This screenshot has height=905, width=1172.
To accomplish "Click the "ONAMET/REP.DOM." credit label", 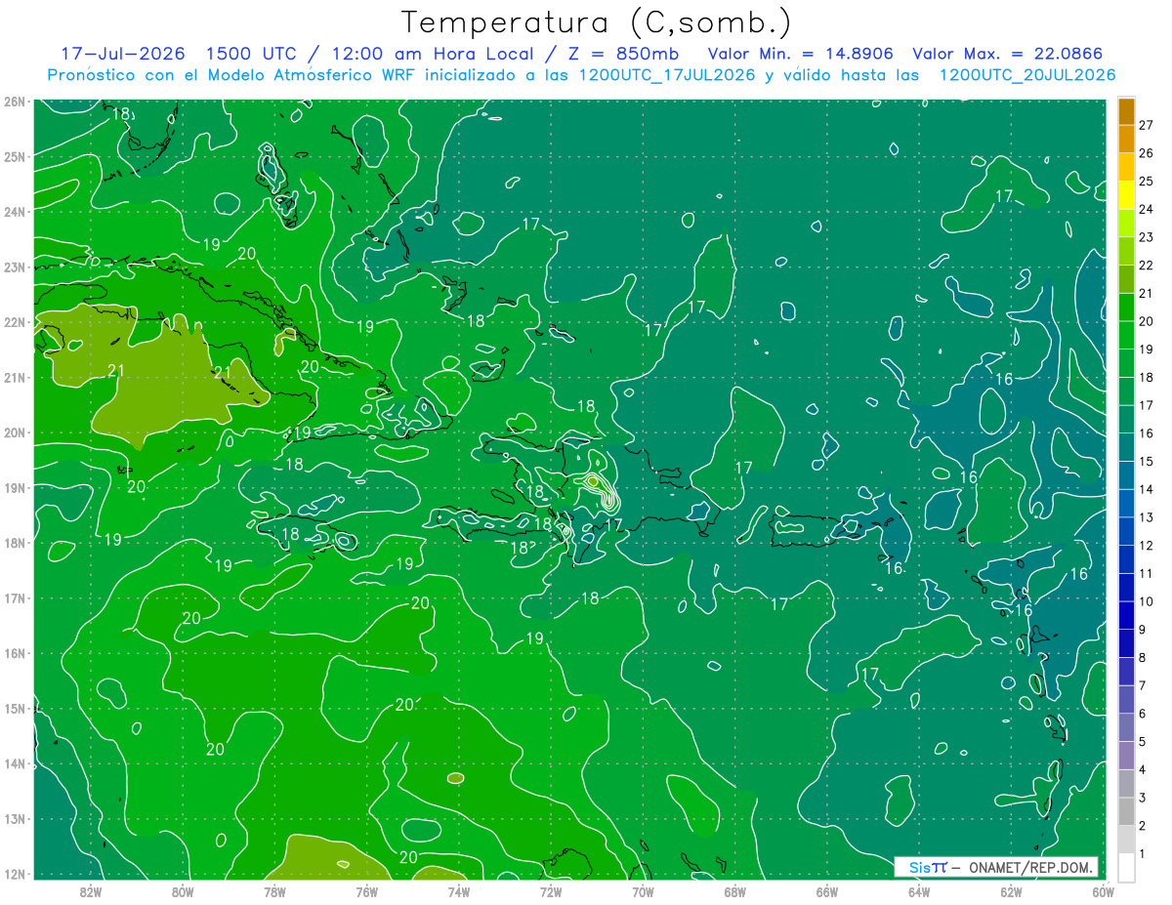I will (x=1030, y=867).
